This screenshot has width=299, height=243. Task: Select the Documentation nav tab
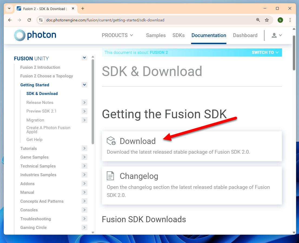coord(209,35)
